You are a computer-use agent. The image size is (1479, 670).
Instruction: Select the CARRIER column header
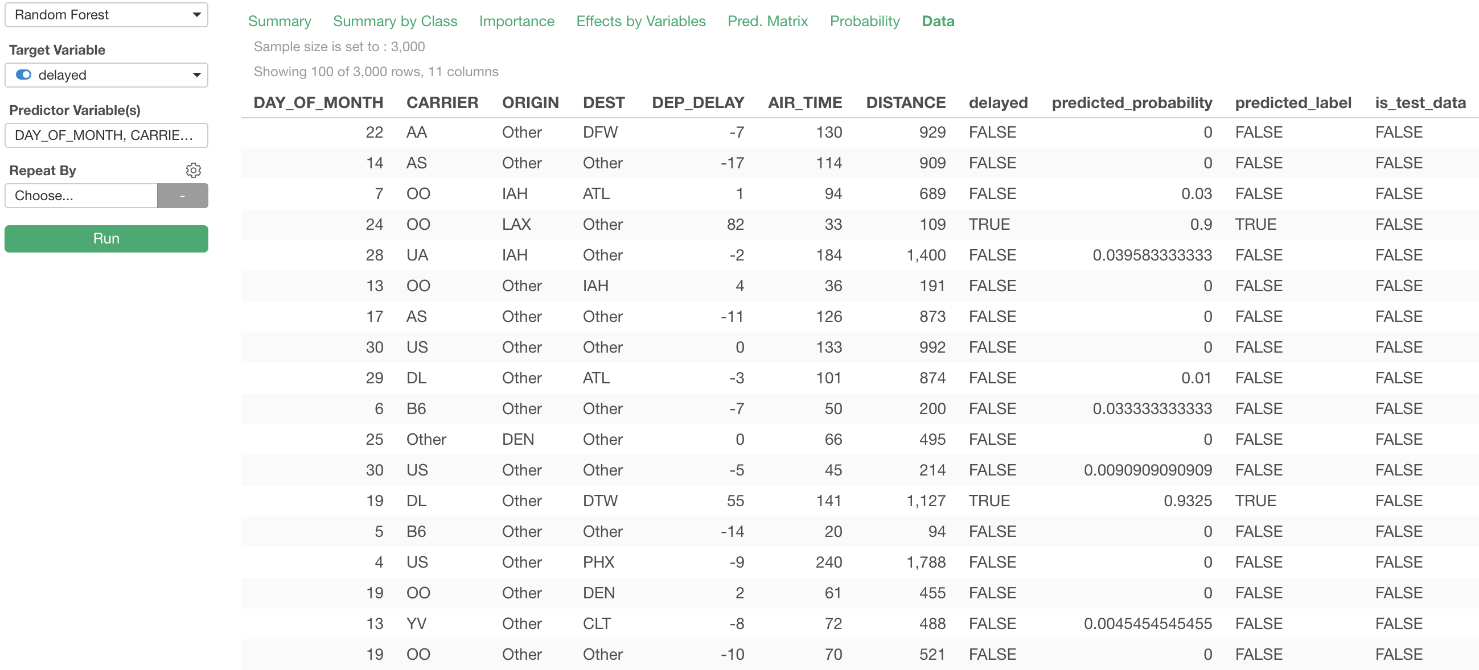click(x=442, y=103)
